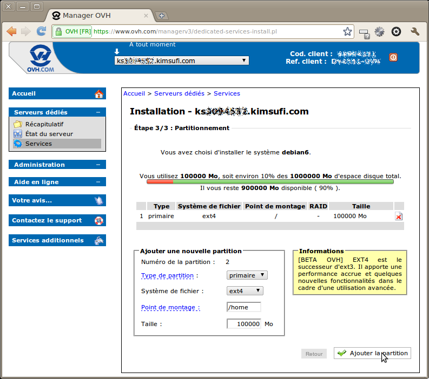
Task: Click the Services gear icon in sidebar
Action: tap(18, 144)
